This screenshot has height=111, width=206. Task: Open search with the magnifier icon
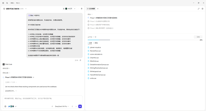pos(7,3)
